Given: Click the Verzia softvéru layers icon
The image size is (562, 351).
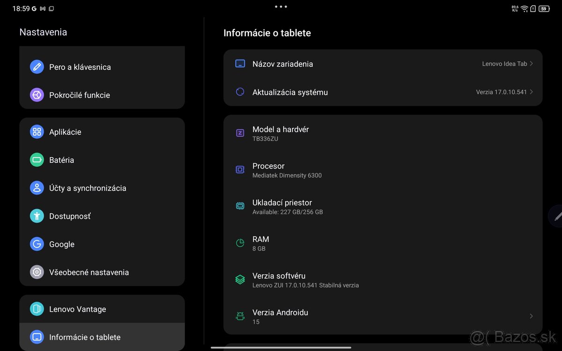Looking at the screenshot, I should click(240, 279).
